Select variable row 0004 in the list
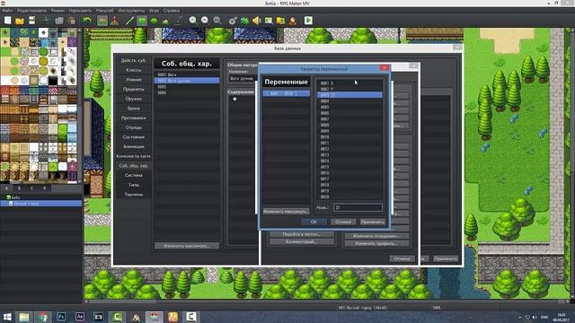The height and width of the screenshot is (323, 575). [x=349, y=101]
